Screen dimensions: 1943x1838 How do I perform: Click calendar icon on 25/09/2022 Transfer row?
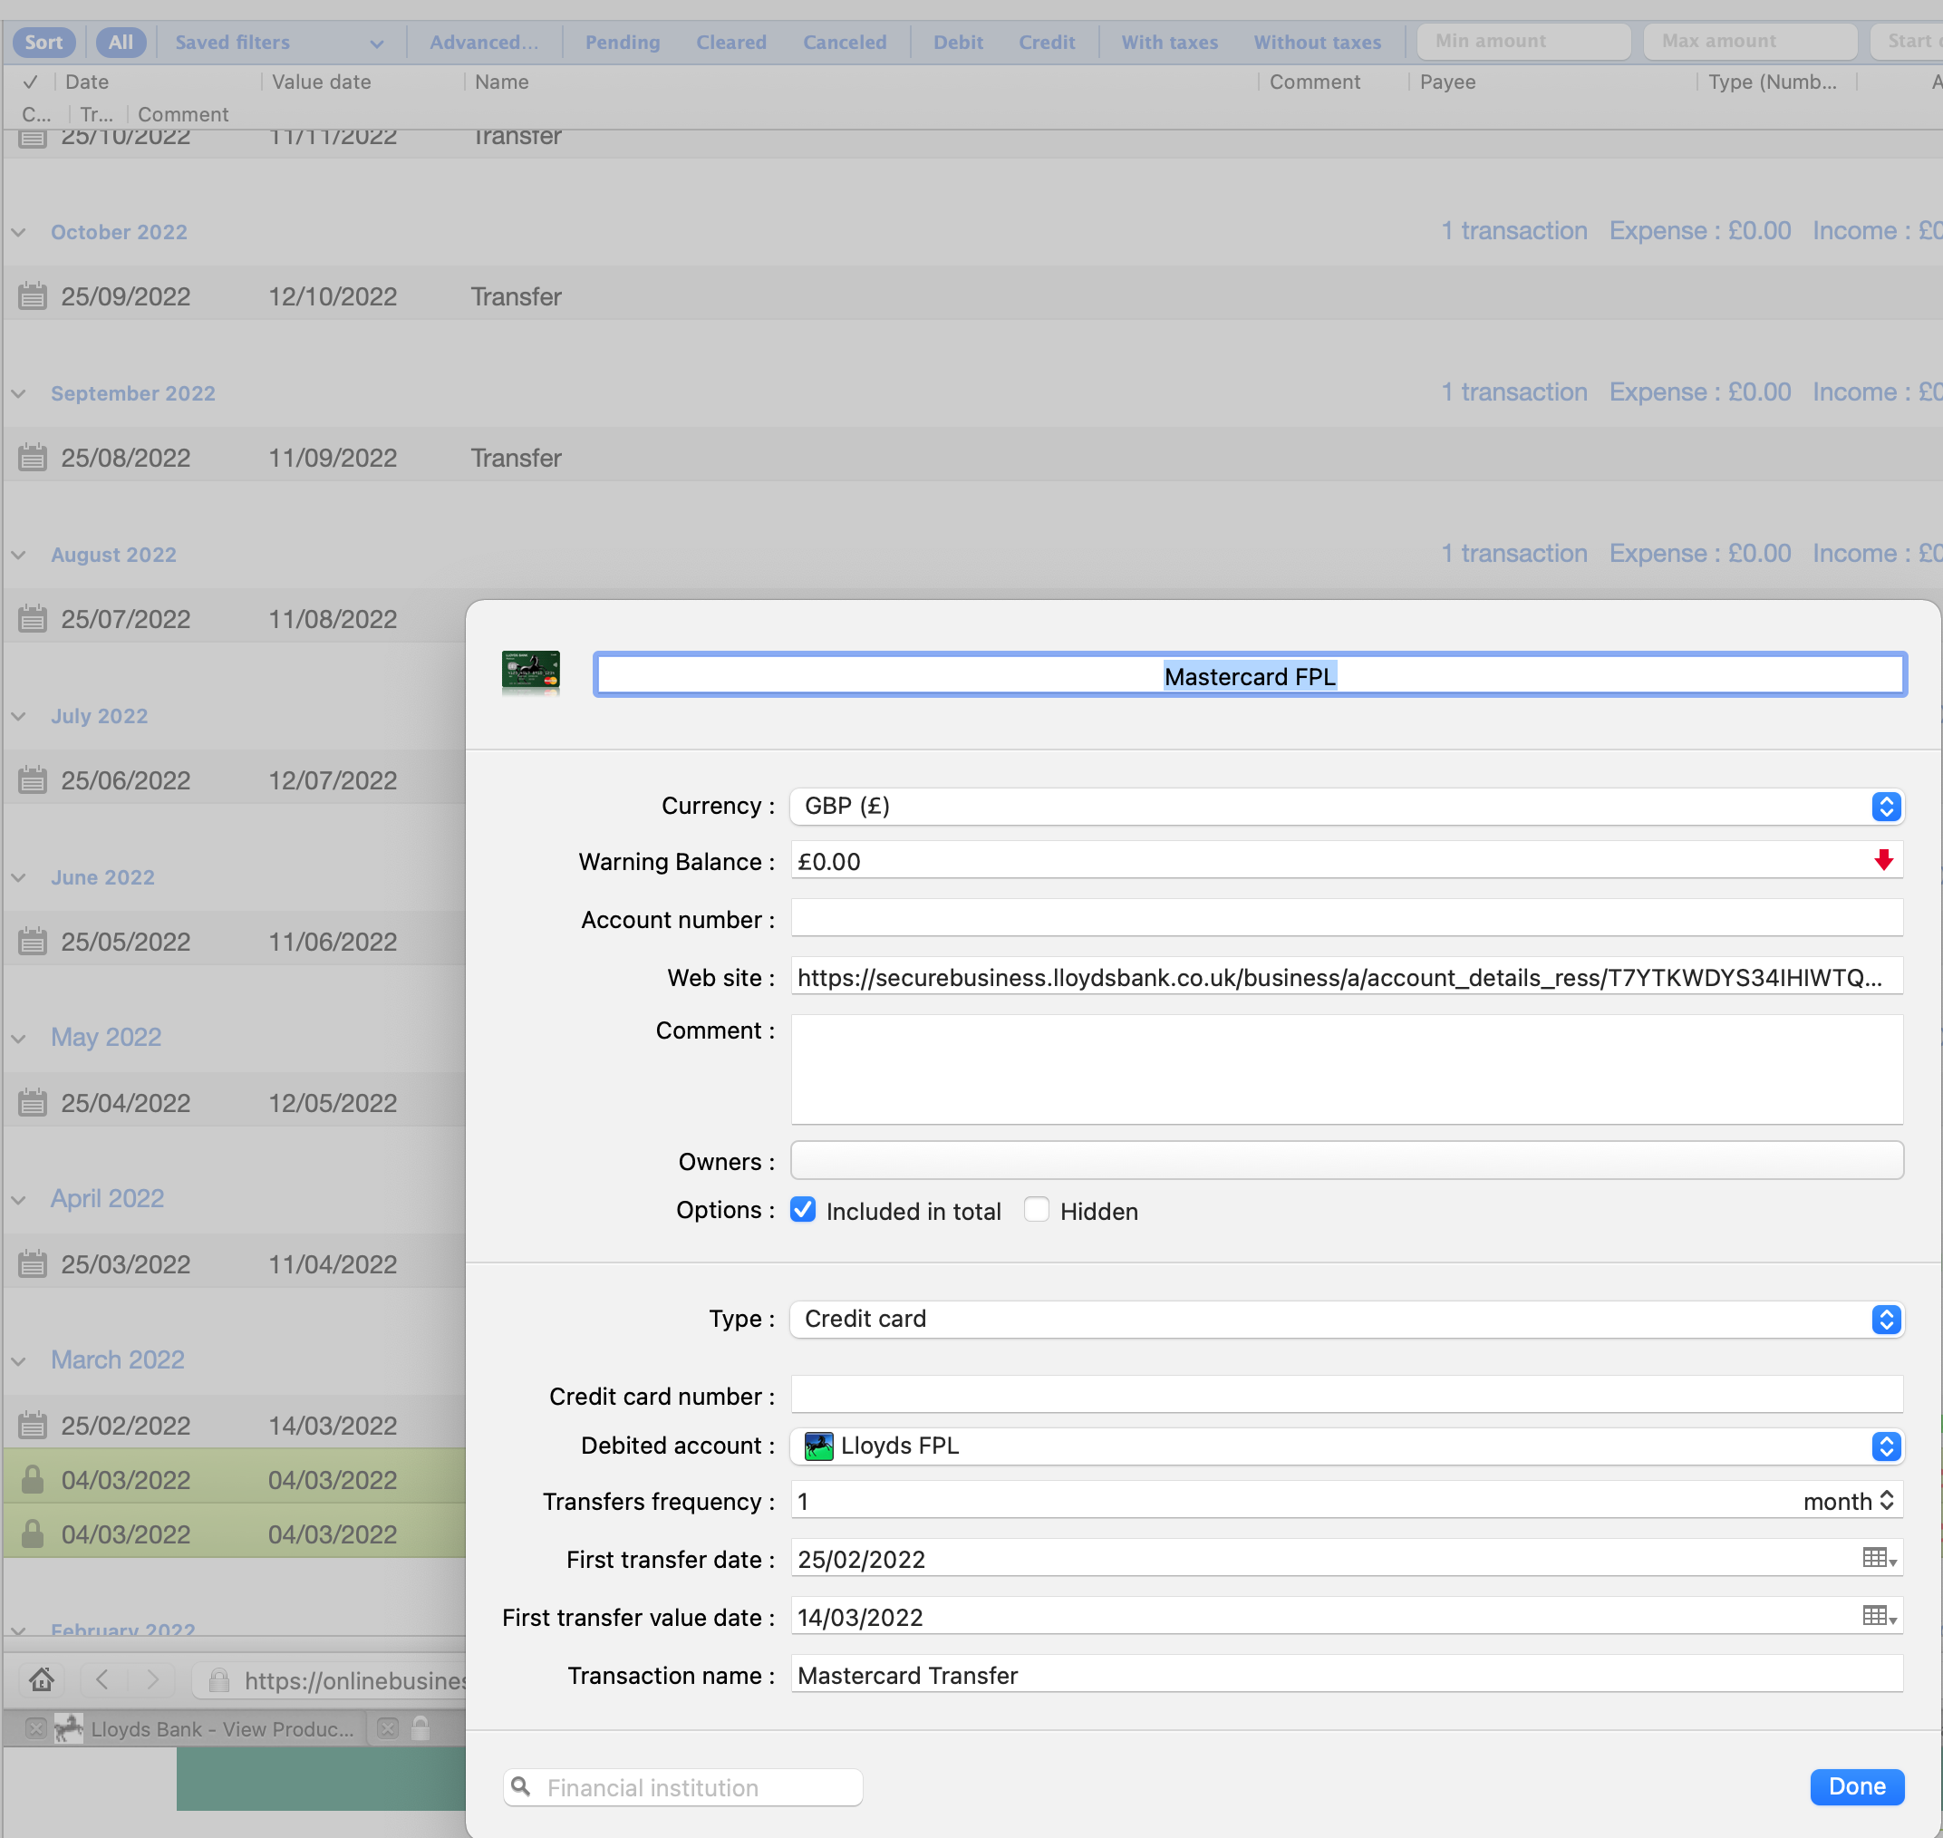click(33, 295)
